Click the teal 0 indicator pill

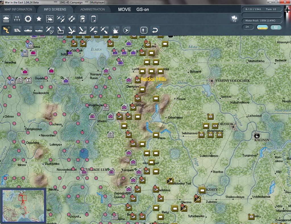[x=276, y=27]
